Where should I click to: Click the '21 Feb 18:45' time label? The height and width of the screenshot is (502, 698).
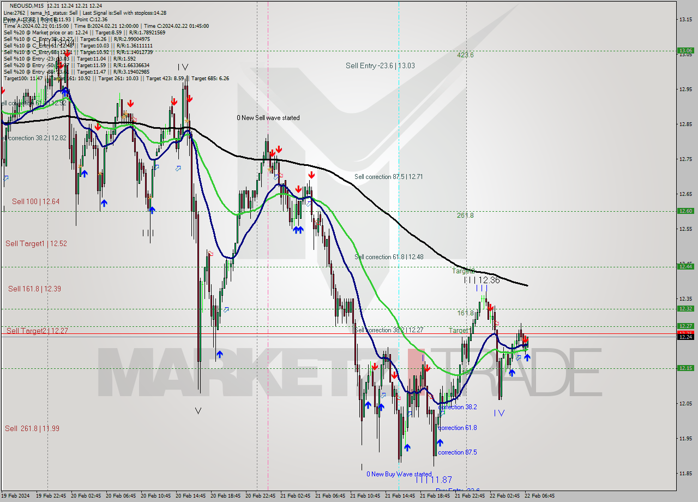click(x=435, y=496)
